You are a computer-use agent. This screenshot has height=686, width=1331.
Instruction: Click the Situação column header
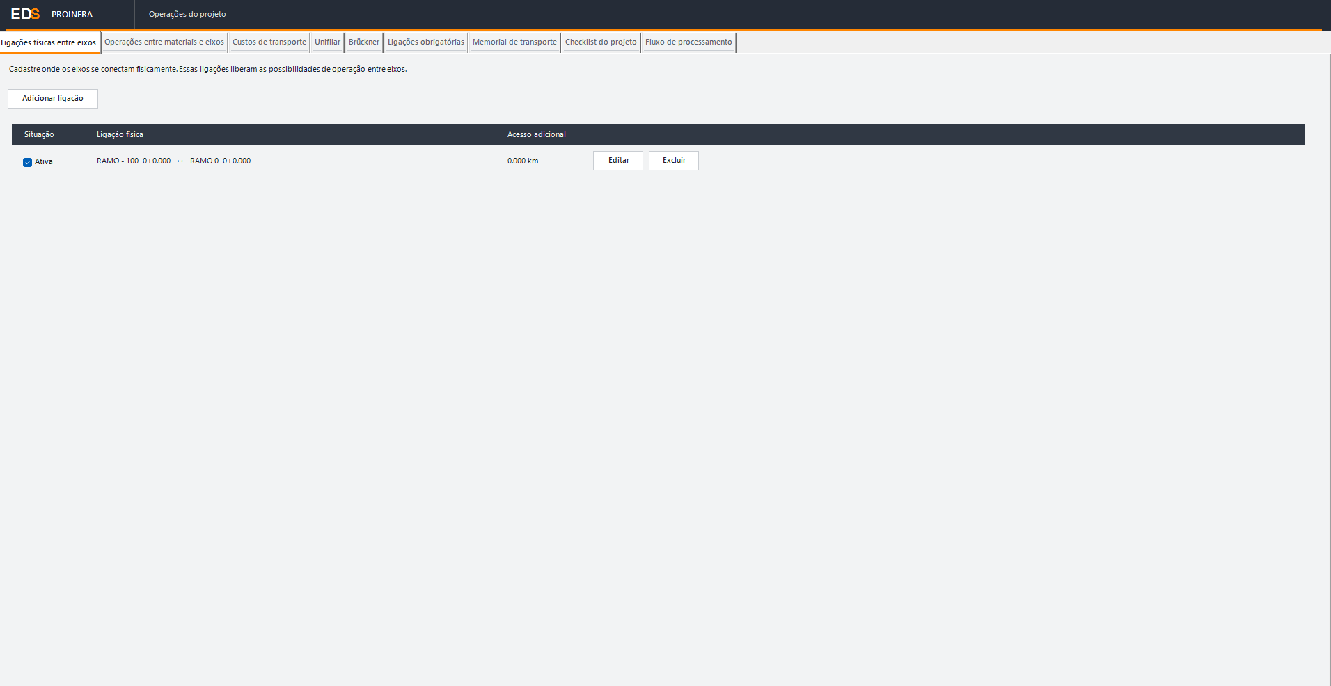point(39,134)
